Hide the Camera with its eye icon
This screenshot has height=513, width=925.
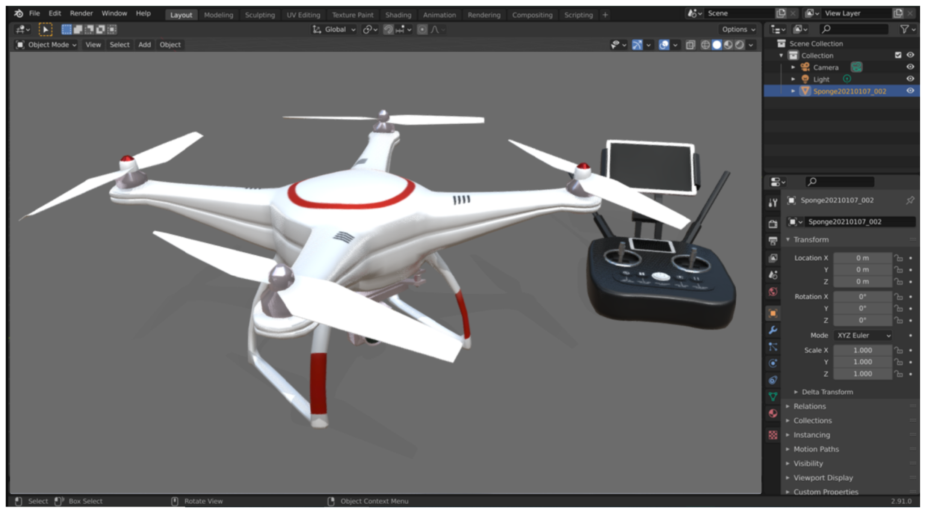910,67
